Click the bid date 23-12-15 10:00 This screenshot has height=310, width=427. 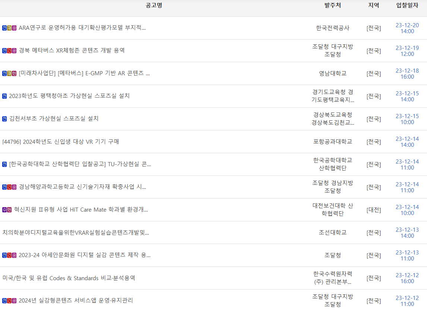tap(407, 119)
